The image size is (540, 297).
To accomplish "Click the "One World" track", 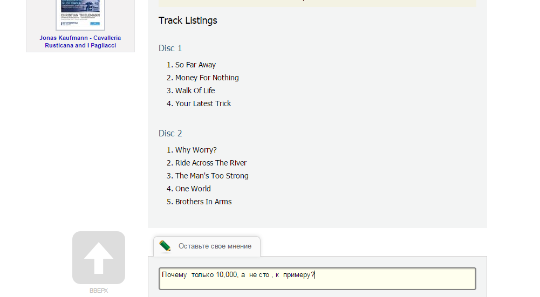I will click(x=193, y=189).
